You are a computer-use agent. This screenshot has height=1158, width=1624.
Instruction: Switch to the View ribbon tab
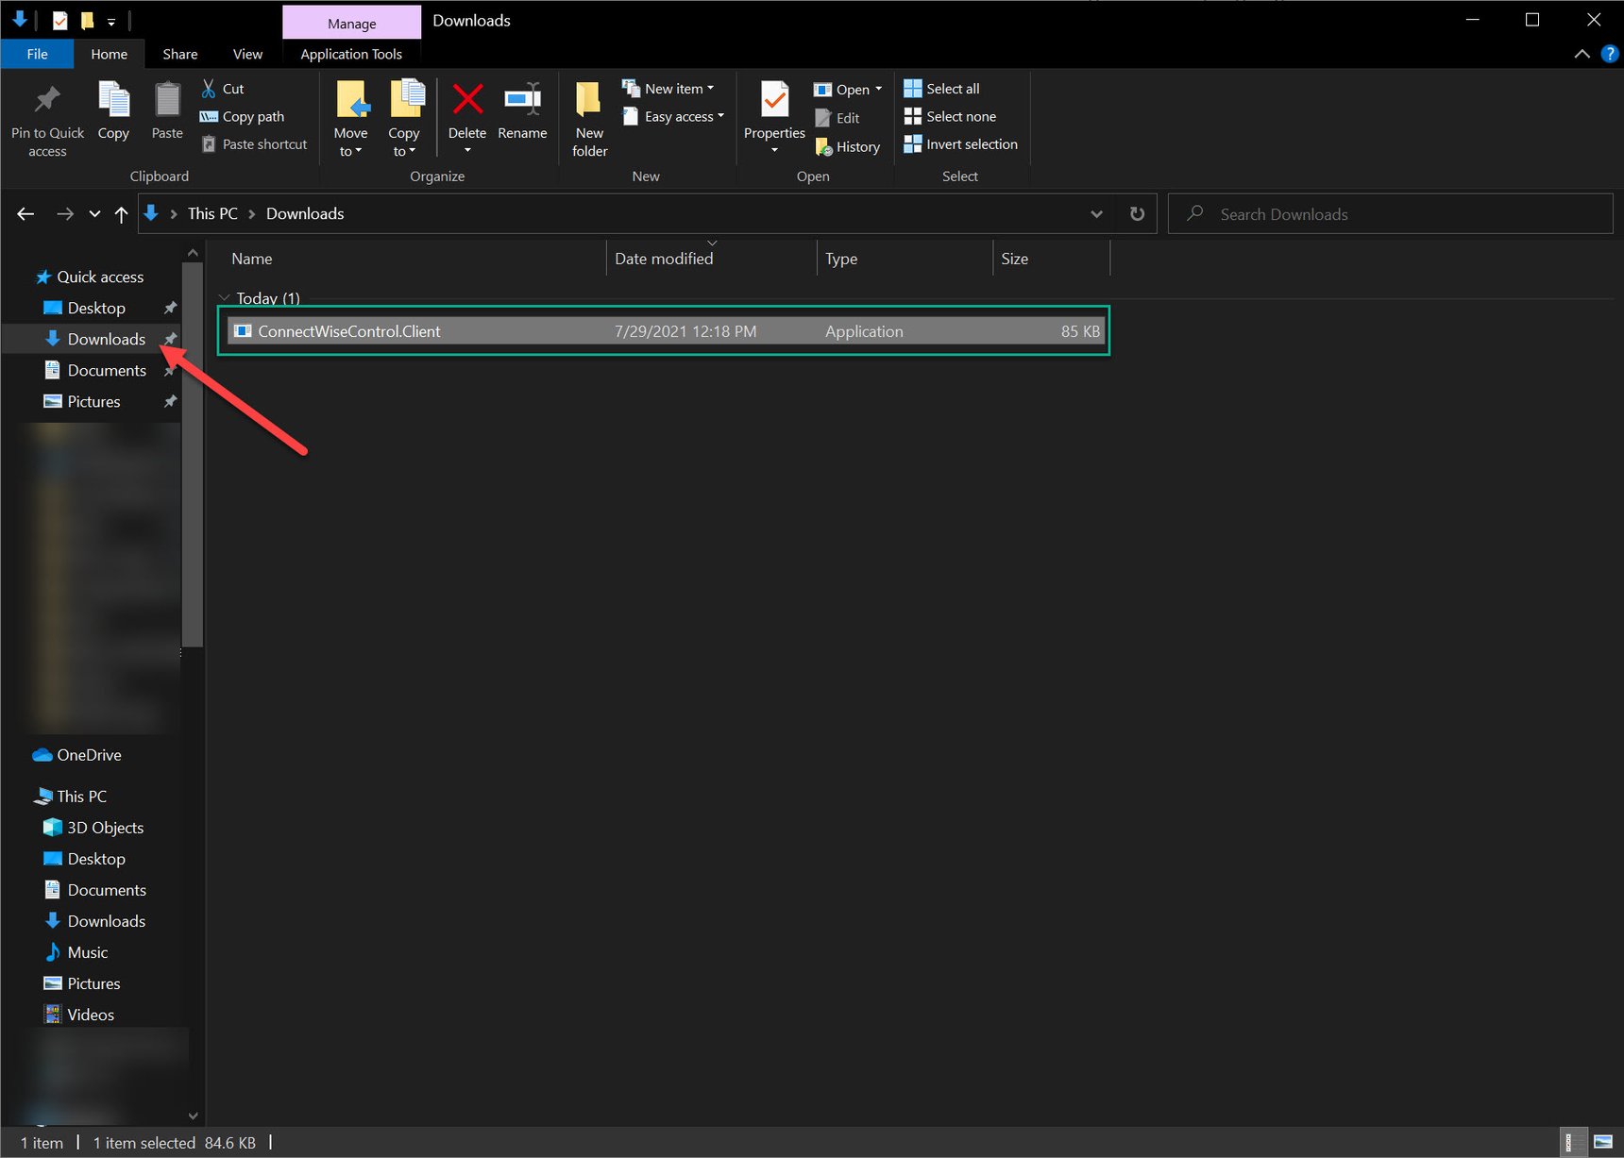point(246,54)
